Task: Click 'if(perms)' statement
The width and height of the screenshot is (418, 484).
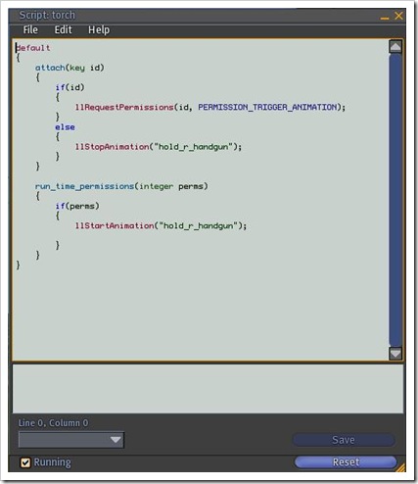Action: point(77,206)
